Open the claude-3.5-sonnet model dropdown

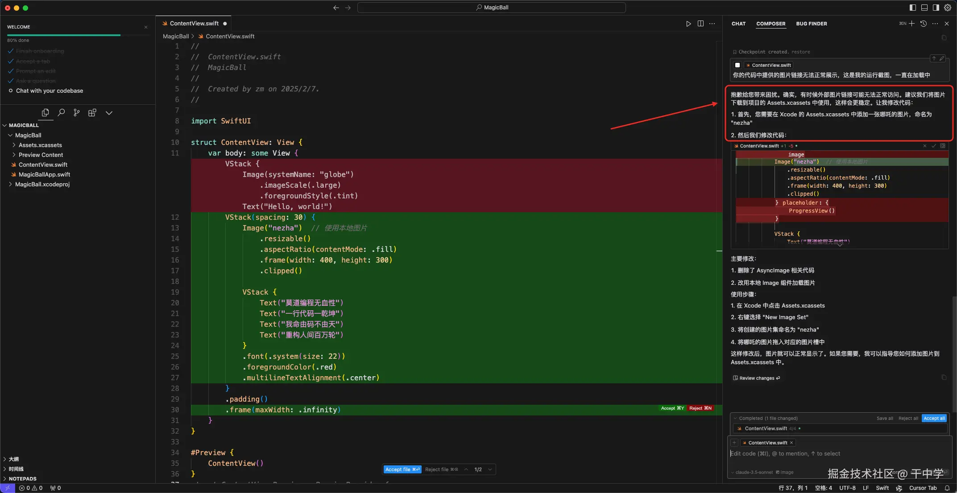pos(753,472)
